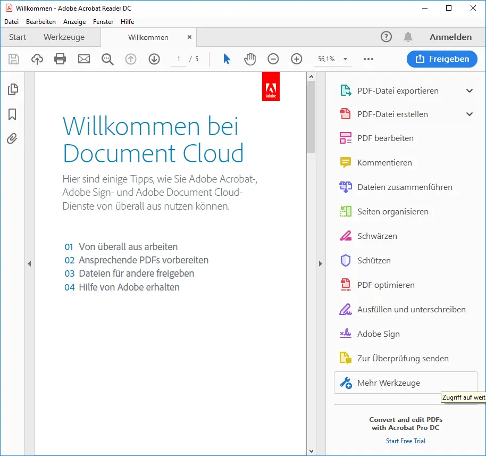Close the Willkommen tab
Image resolution: width=486 pixels, height=456 pixels.
189,37
